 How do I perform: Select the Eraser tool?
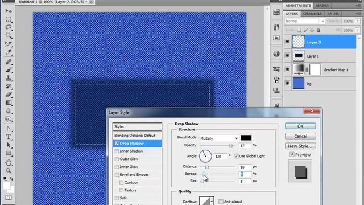9,94
